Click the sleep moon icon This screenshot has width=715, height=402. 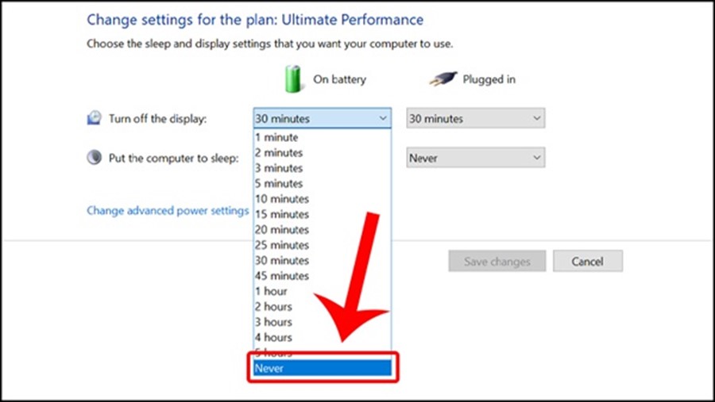95,158
